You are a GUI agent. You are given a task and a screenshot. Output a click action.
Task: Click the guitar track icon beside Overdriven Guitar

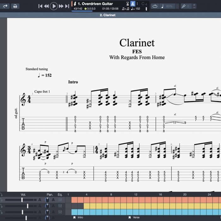point(75,4)
